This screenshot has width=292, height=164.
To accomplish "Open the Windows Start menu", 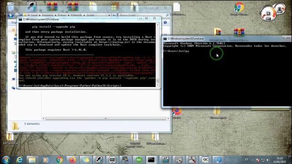I will tap(6, 160).
